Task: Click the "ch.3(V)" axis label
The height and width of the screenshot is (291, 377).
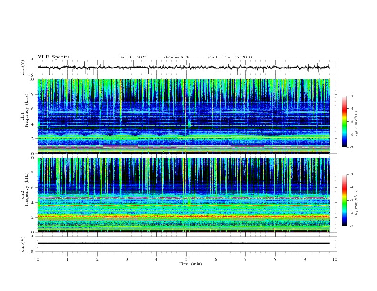Action: pyautogui.click(x=23, y=244)
